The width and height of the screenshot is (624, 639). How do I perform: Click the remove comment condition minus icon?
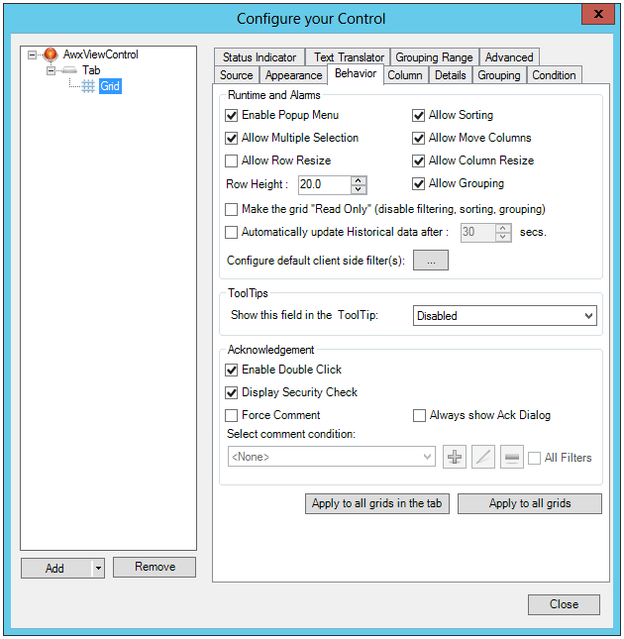point(511,457)
